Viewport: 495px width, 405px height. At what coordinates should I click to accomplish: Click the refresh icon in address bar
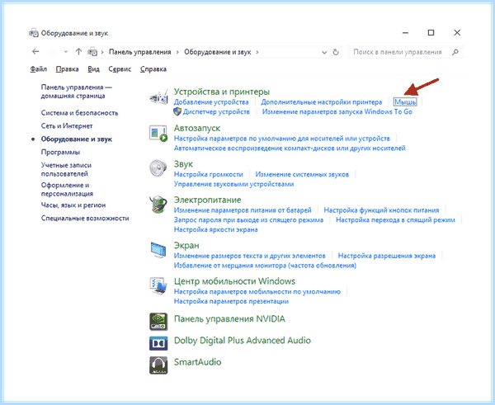pos(336,52)
